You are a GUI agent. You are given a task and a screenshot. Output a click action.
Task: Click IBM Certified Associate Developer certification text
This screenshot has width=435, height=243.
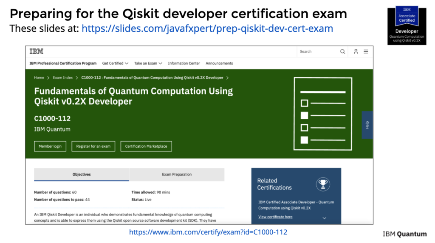[296, 205]
